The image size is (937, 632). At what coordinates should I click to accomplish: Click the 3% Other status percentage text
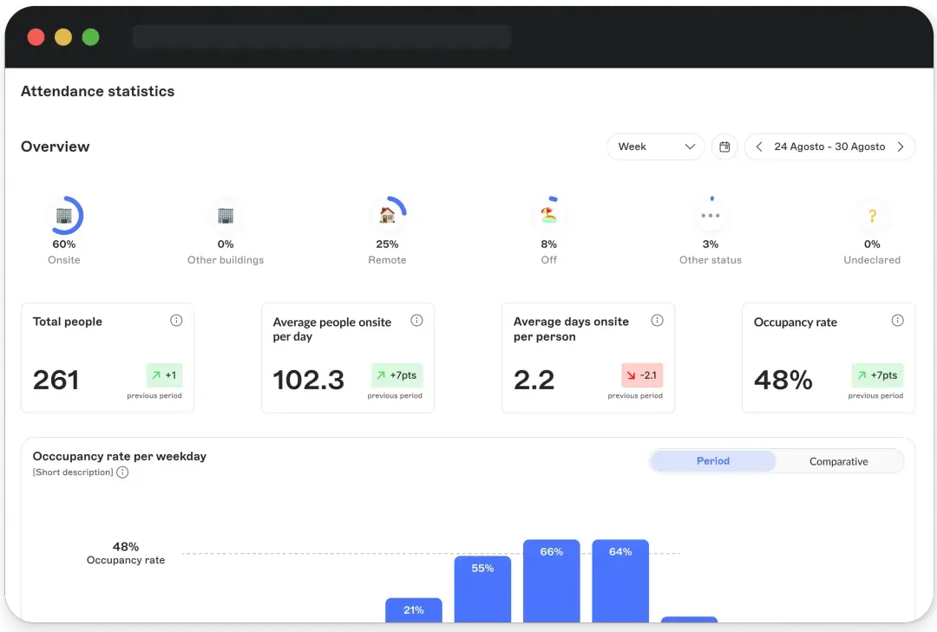711,244
